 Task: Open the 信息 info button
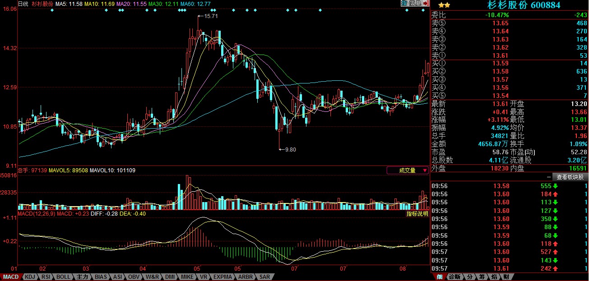click(x=415, y=3)
